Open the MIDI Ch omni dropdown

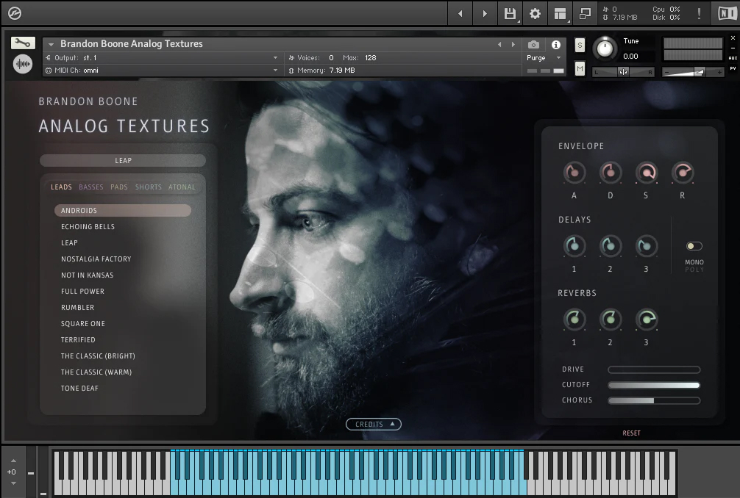pyautogui.click(x=162, y=71)
